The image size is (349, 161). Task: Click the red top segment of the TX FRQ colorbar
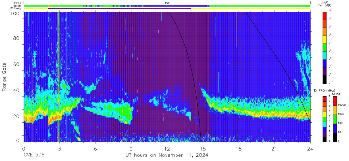tap(325, 99)
